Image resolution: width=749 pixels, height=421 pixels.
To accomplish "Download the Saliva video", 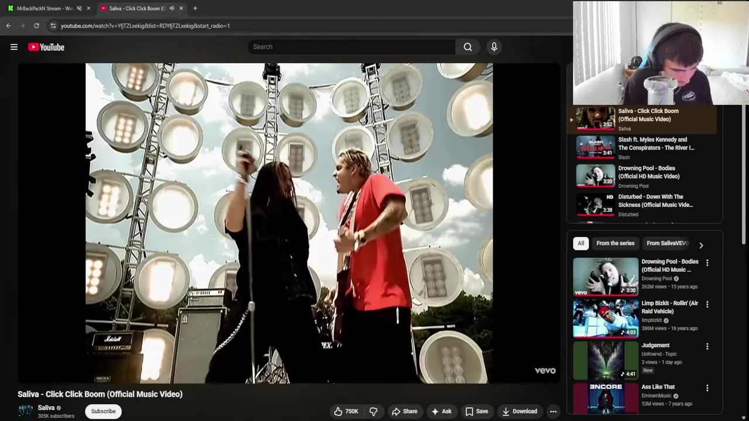I will (519, 412).
